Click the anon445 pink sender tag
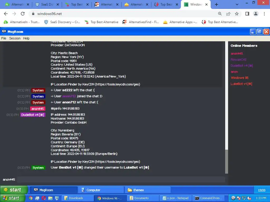Screen dimensions: 270x202 (37, 109)
